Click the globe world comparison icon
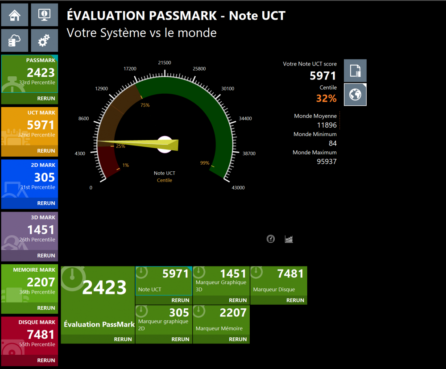Screen dimensions: 446x369 point(355,95)
